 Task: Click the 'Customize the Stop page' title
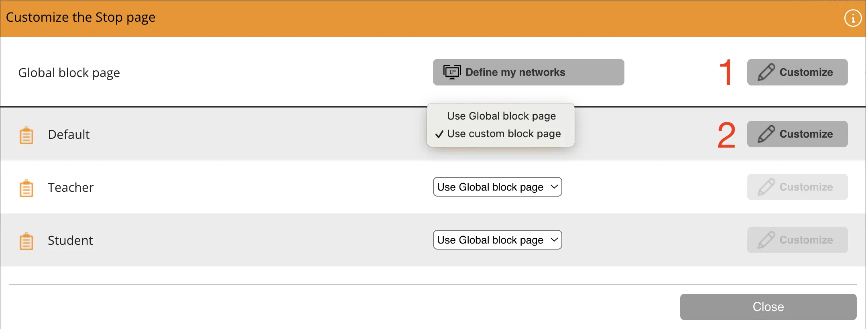(x=81, y=18)
